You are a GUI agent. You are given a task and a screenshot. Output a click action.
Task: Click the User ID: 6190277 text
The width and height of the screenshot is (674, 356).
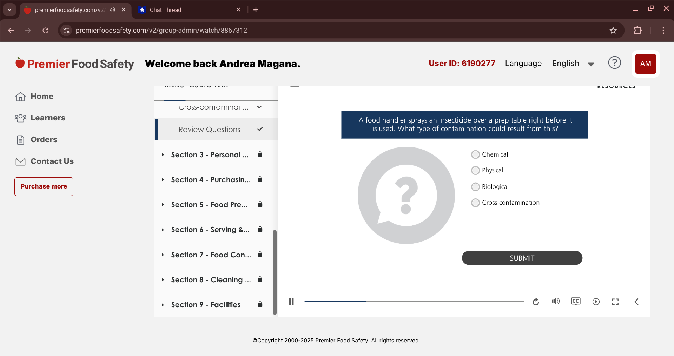click(x=462, y=63)
